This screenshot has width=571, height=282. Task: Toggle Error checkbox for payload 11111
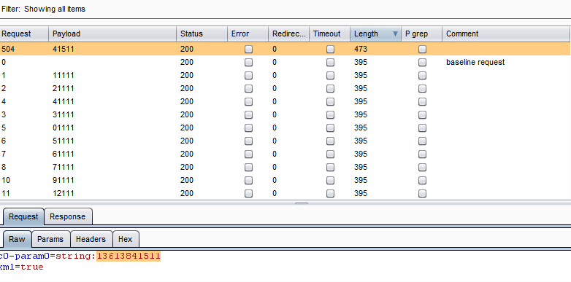coord(248,75)
